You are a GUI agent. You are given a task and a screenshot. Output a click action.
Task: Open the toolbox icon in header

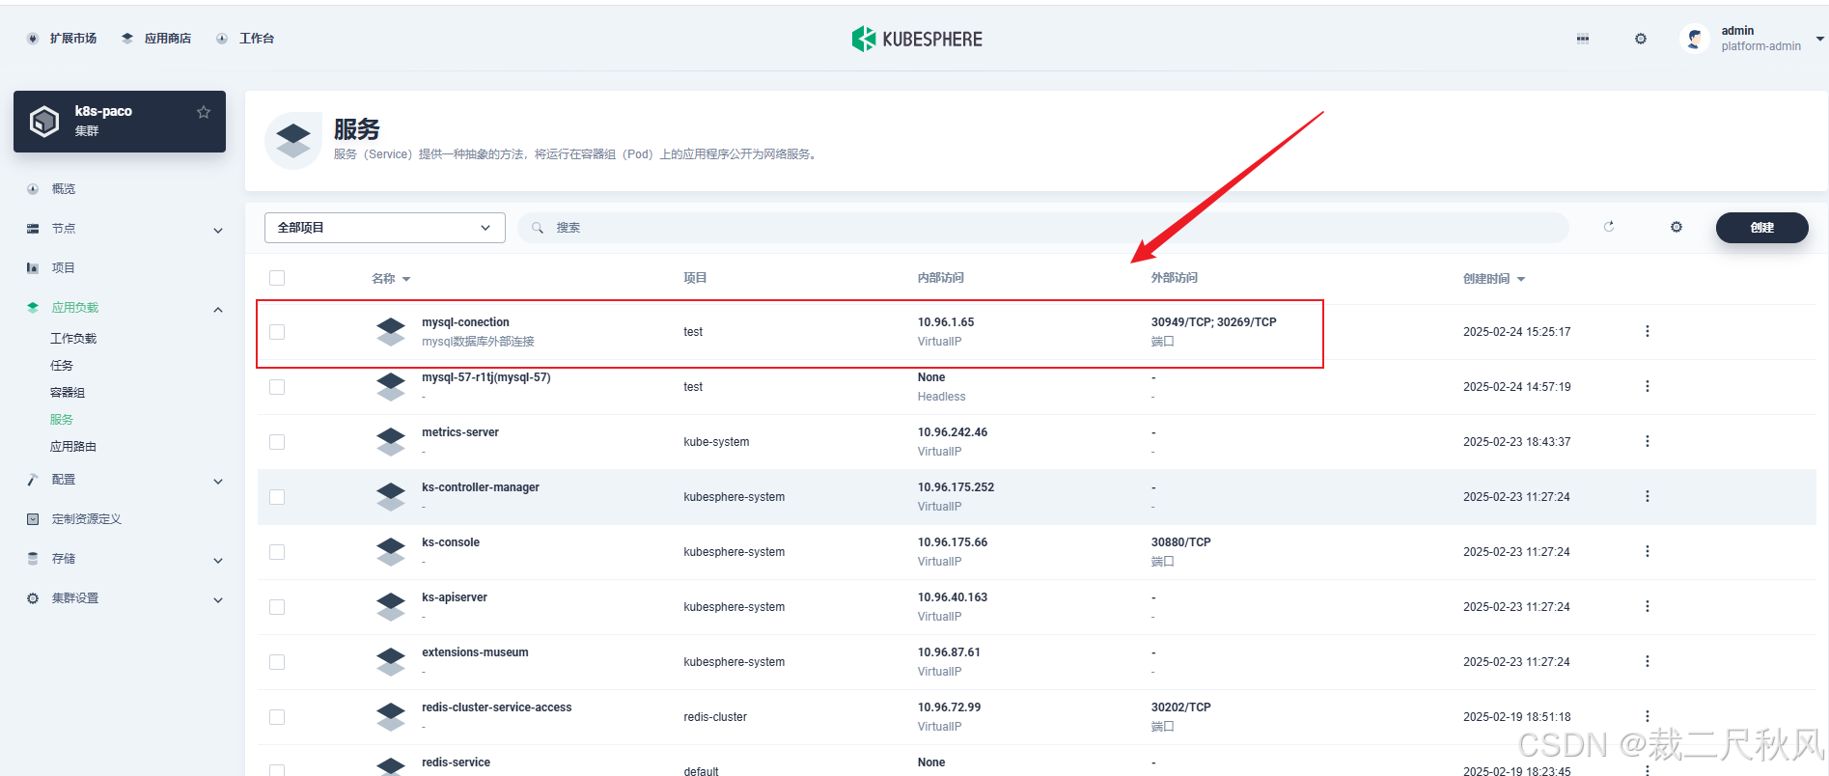(1583, 39)
